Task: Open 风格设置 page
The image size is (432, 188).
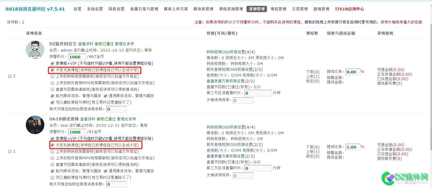Action: point(116,9)
